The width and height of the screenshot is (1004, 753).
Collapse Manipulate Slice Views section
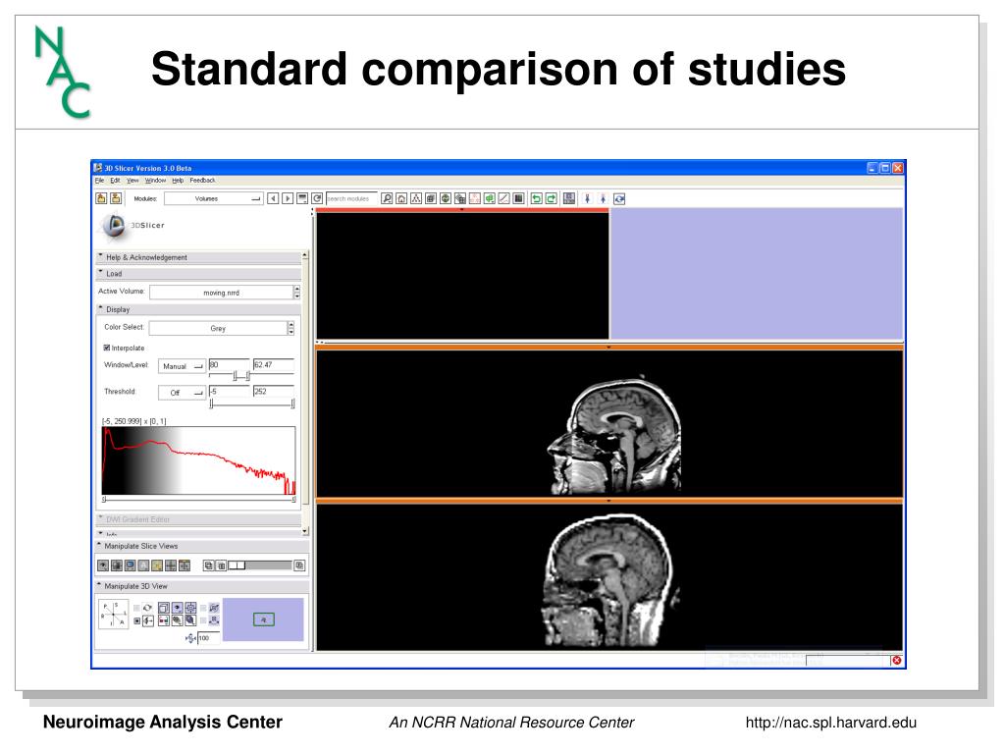coord(202,546)
